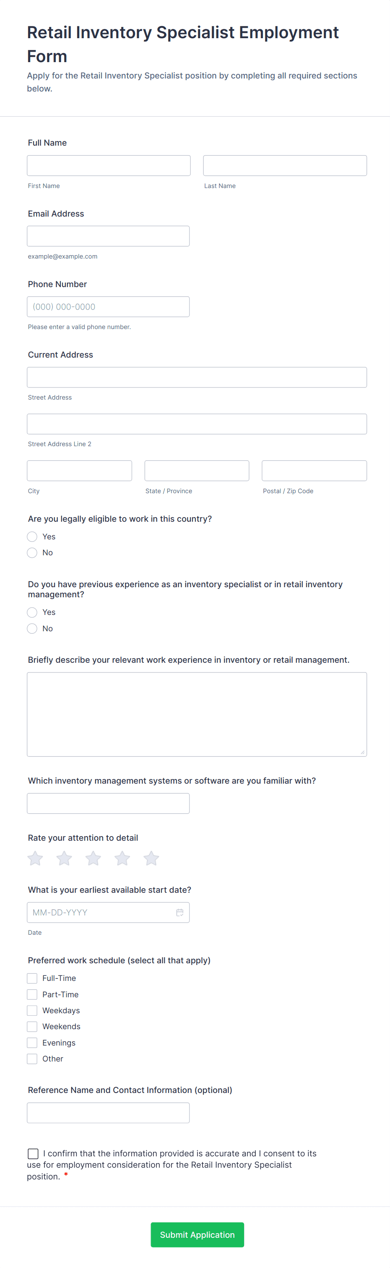
Task: Focus the Email Address field
Action: coord(108,236)
